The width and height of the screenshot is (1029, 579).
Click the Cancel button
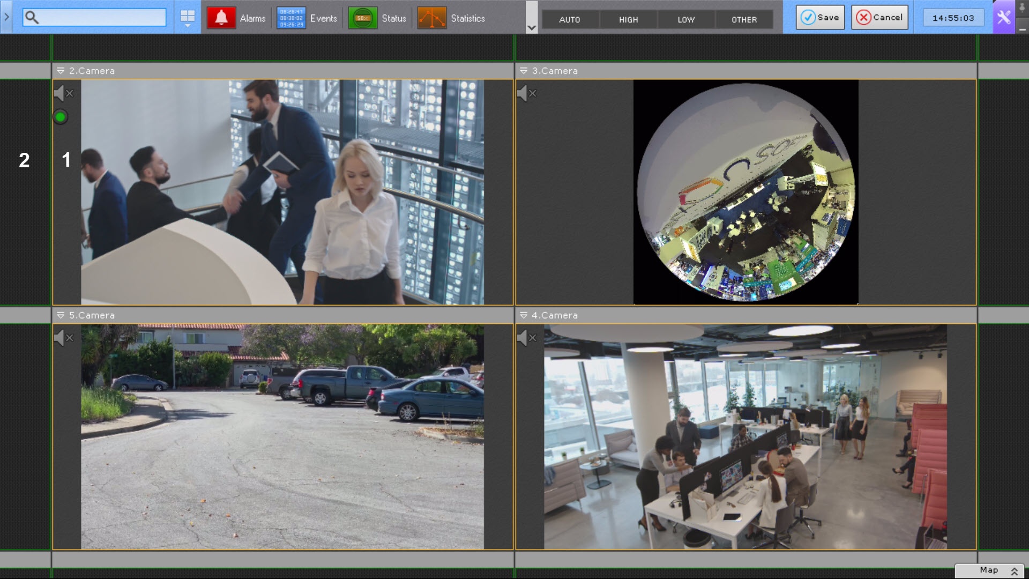point(879,18)
